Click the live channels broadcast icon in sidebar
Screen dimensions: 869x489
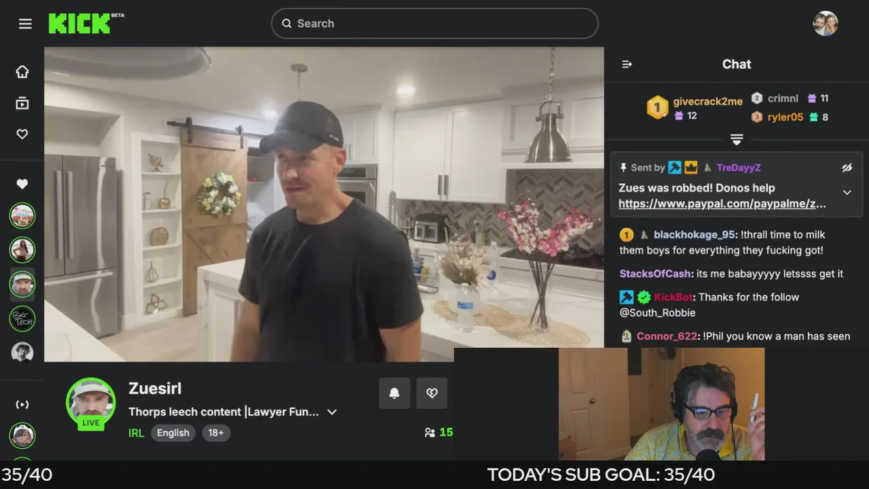[22, 405]
